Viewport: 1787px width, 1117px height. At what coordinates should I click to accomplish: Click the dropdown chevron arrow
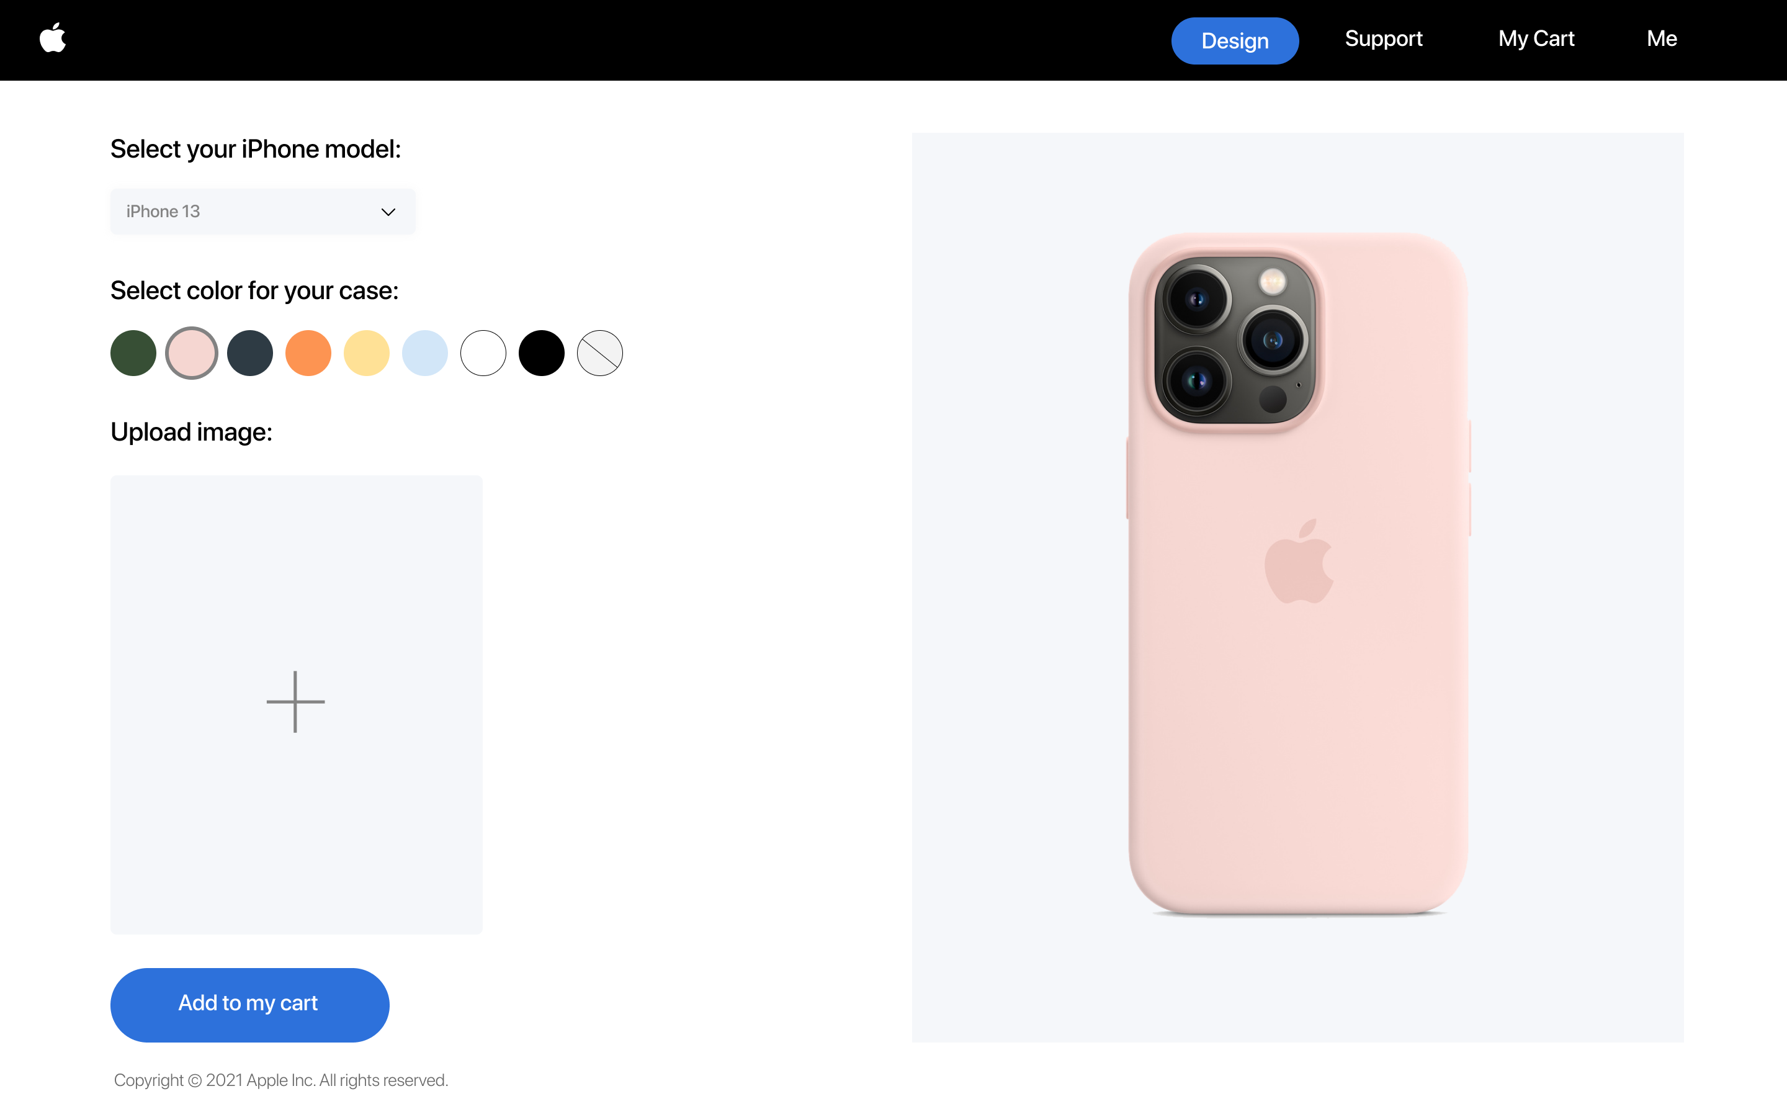[x=388, y=212]
